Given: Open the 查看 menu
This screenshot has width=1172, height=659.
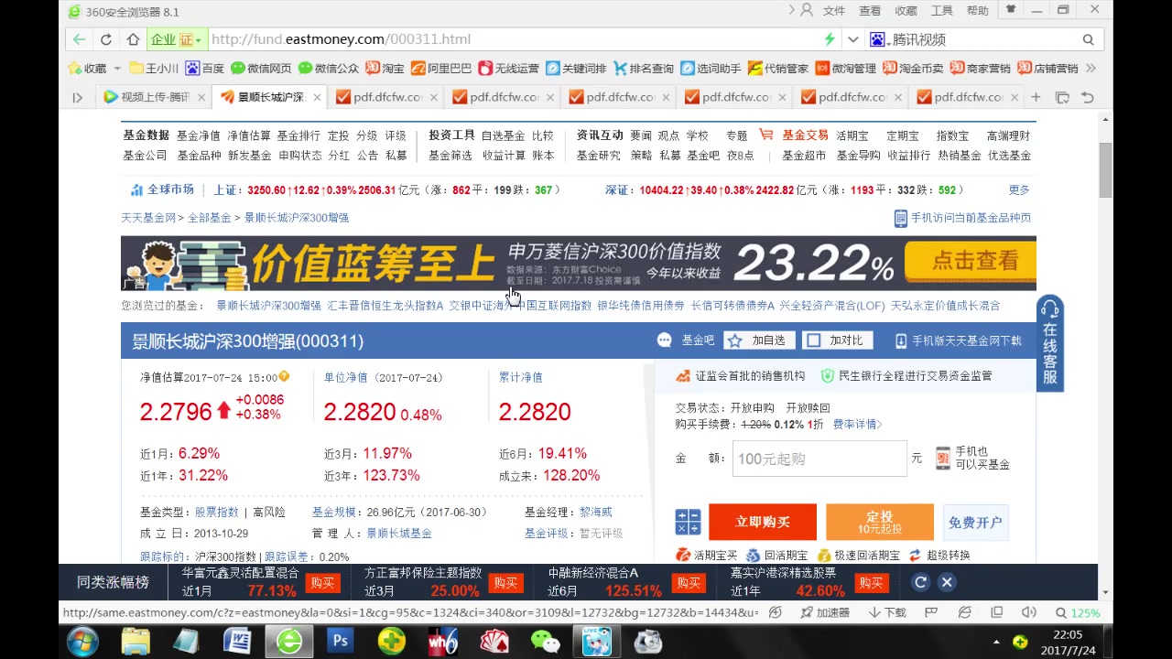Looking at the screenshot, I should [x=870, y=11].
